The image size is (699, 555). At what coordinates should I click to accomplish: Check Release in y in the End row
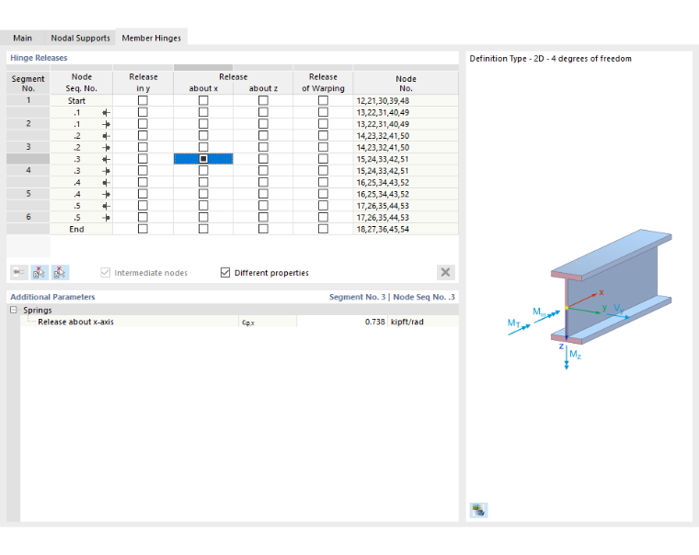143,229
